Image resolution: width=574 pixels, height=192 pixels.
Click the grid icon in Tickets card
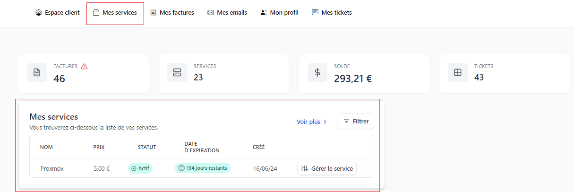pyautogui.click(x=457, y=73)
